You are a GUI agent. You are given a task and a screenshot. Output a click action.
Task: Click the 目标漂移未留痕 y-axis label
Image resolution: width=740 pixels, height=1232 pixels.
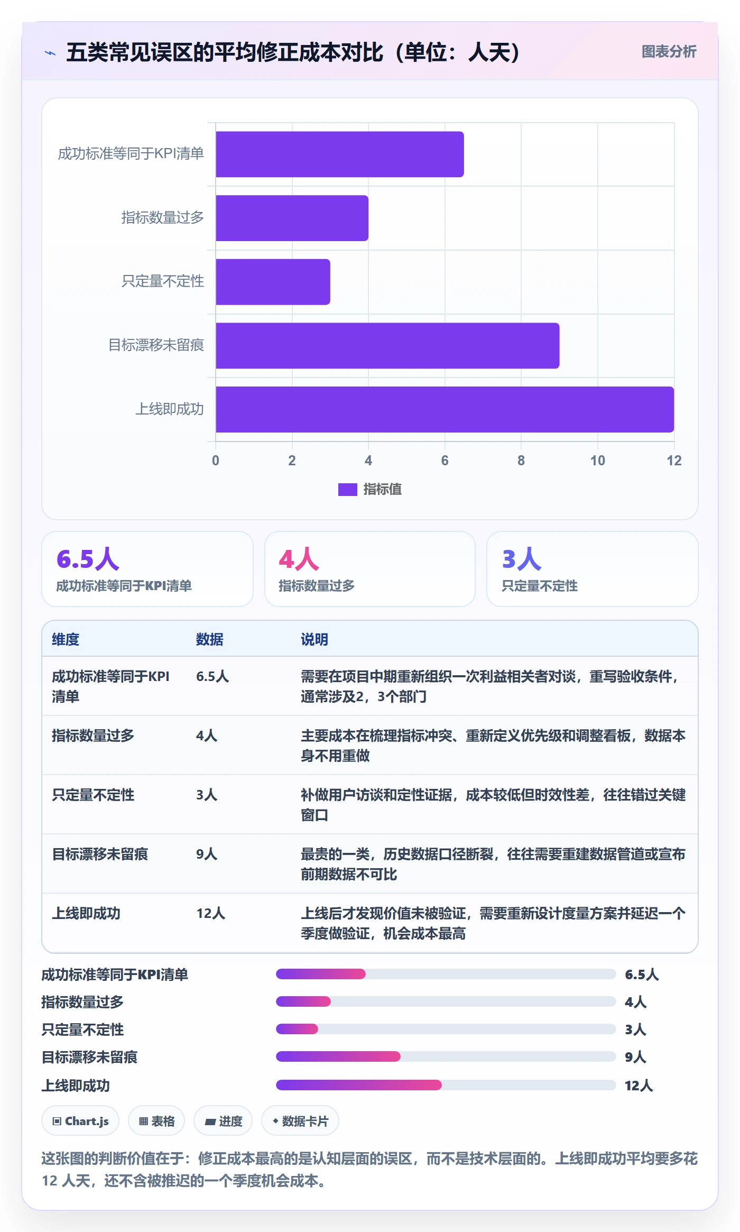point(156,345)
